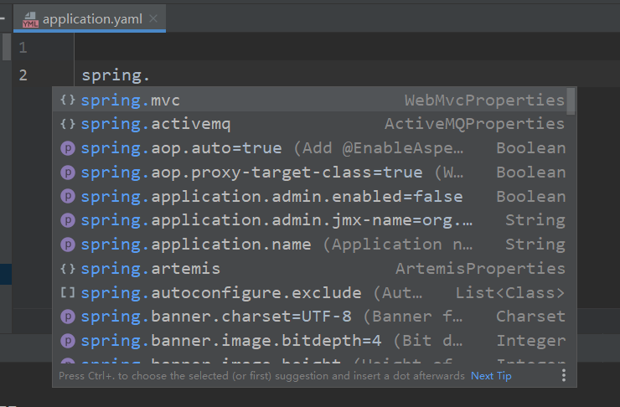620x407 pixels.
Task: Click the braces icon beside spring.activemq
Action: [x=68, y=124]
